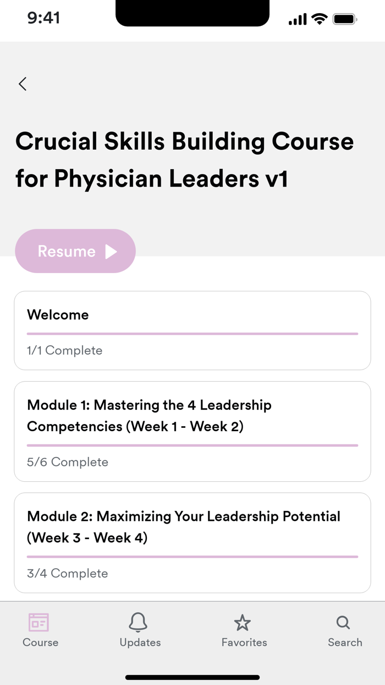The height and width of the screenshot is (685, 385).
Task: Go back using the chevron arrow
Action: click(x=23, y=84)
